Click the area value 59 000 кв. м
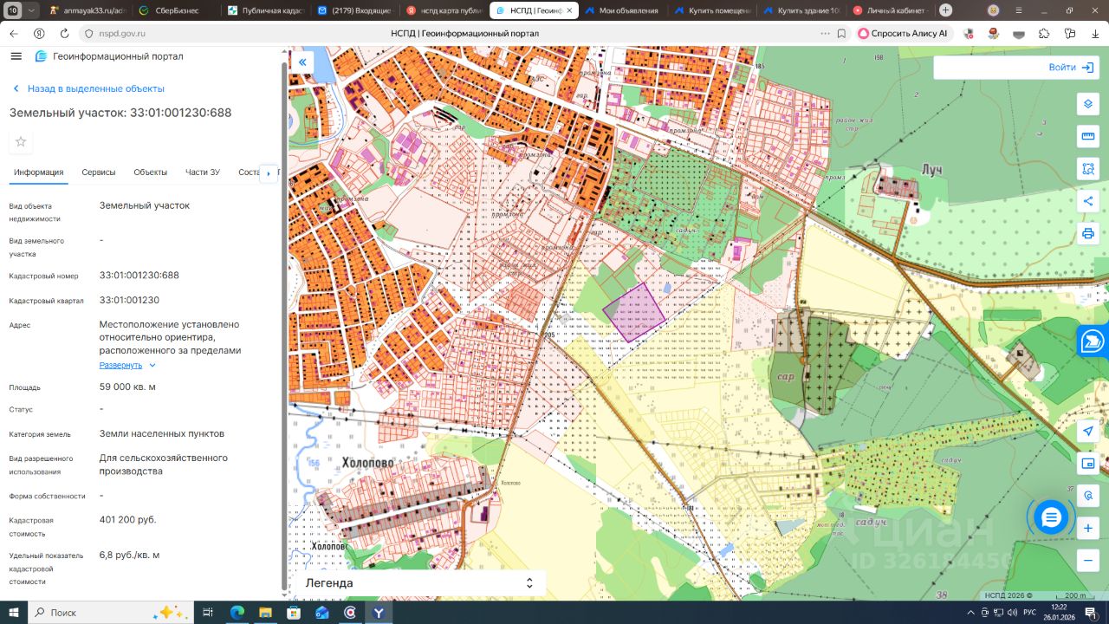Viewport: 1109px width, 624px height. [128, 387]
